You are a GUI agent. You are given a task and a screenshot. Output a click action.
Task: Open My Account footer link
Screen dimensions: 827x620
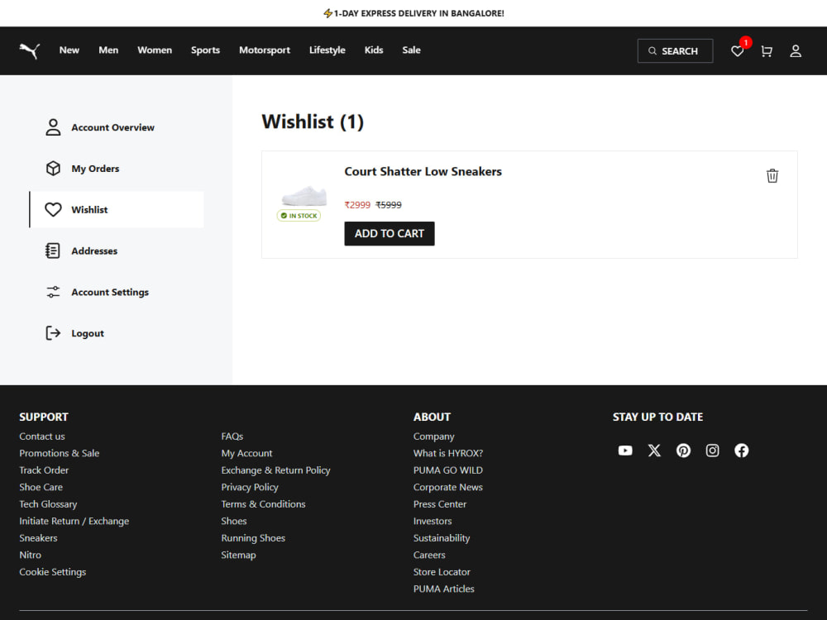(x=246, y=453)
